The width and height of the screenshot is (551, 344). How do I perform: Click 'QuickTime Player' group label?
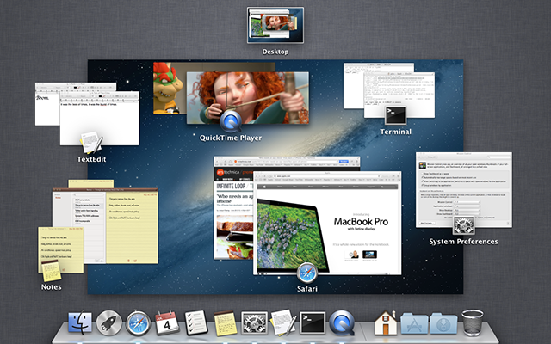click(231, 138)
